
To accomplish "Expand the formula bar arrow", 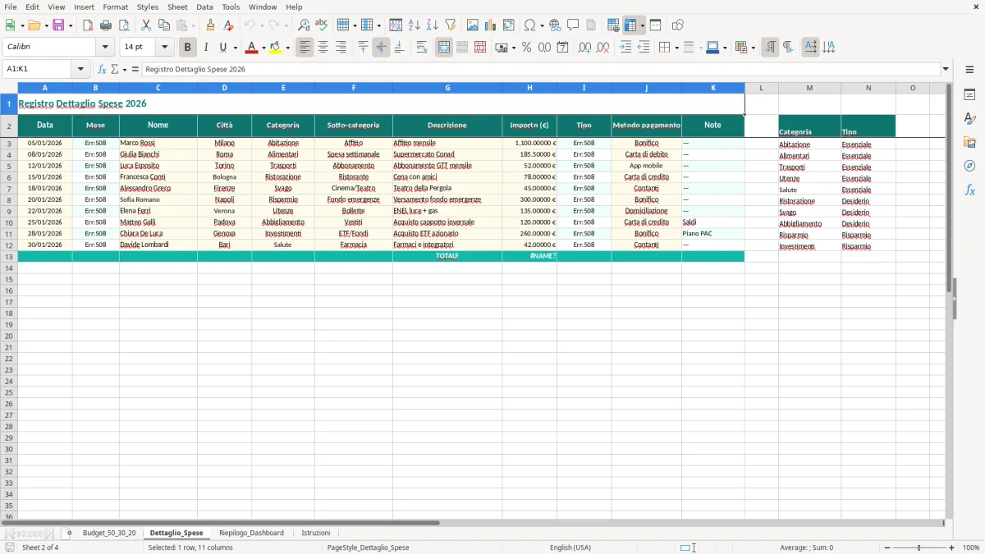I will tap(946, 70).
